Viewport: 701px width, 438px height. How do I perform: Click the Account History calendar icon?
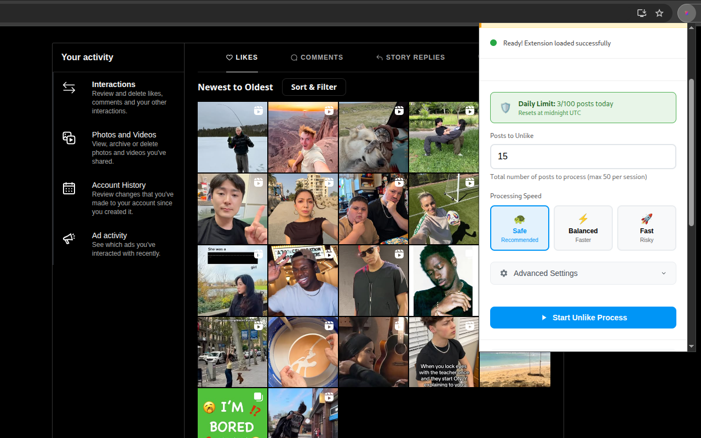pyautogui.click(x=69, y=188)
